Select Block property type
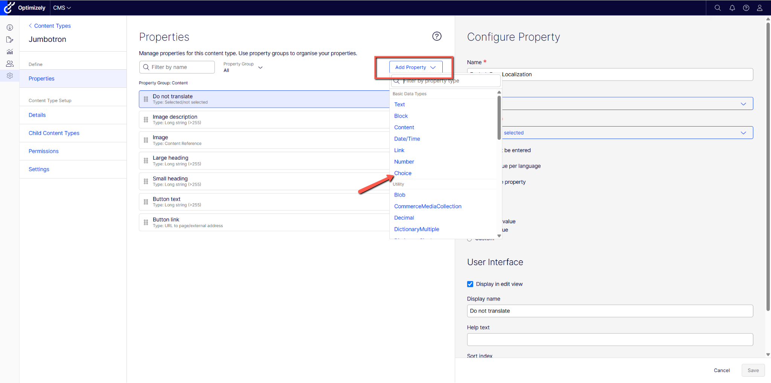This screenshot has height=383, width=771. click(401, 116)
